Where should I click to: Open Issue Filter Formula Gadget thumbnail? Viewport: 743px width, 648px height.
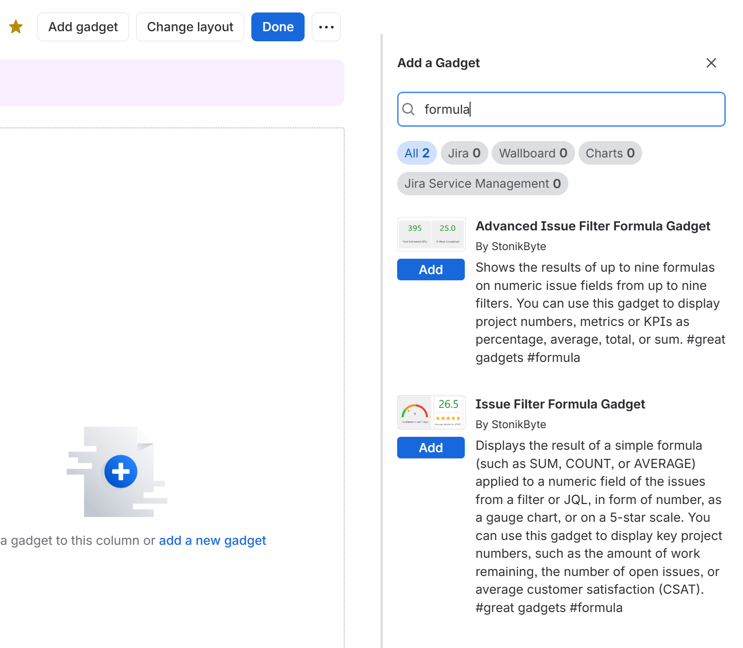tap(431, 412)
